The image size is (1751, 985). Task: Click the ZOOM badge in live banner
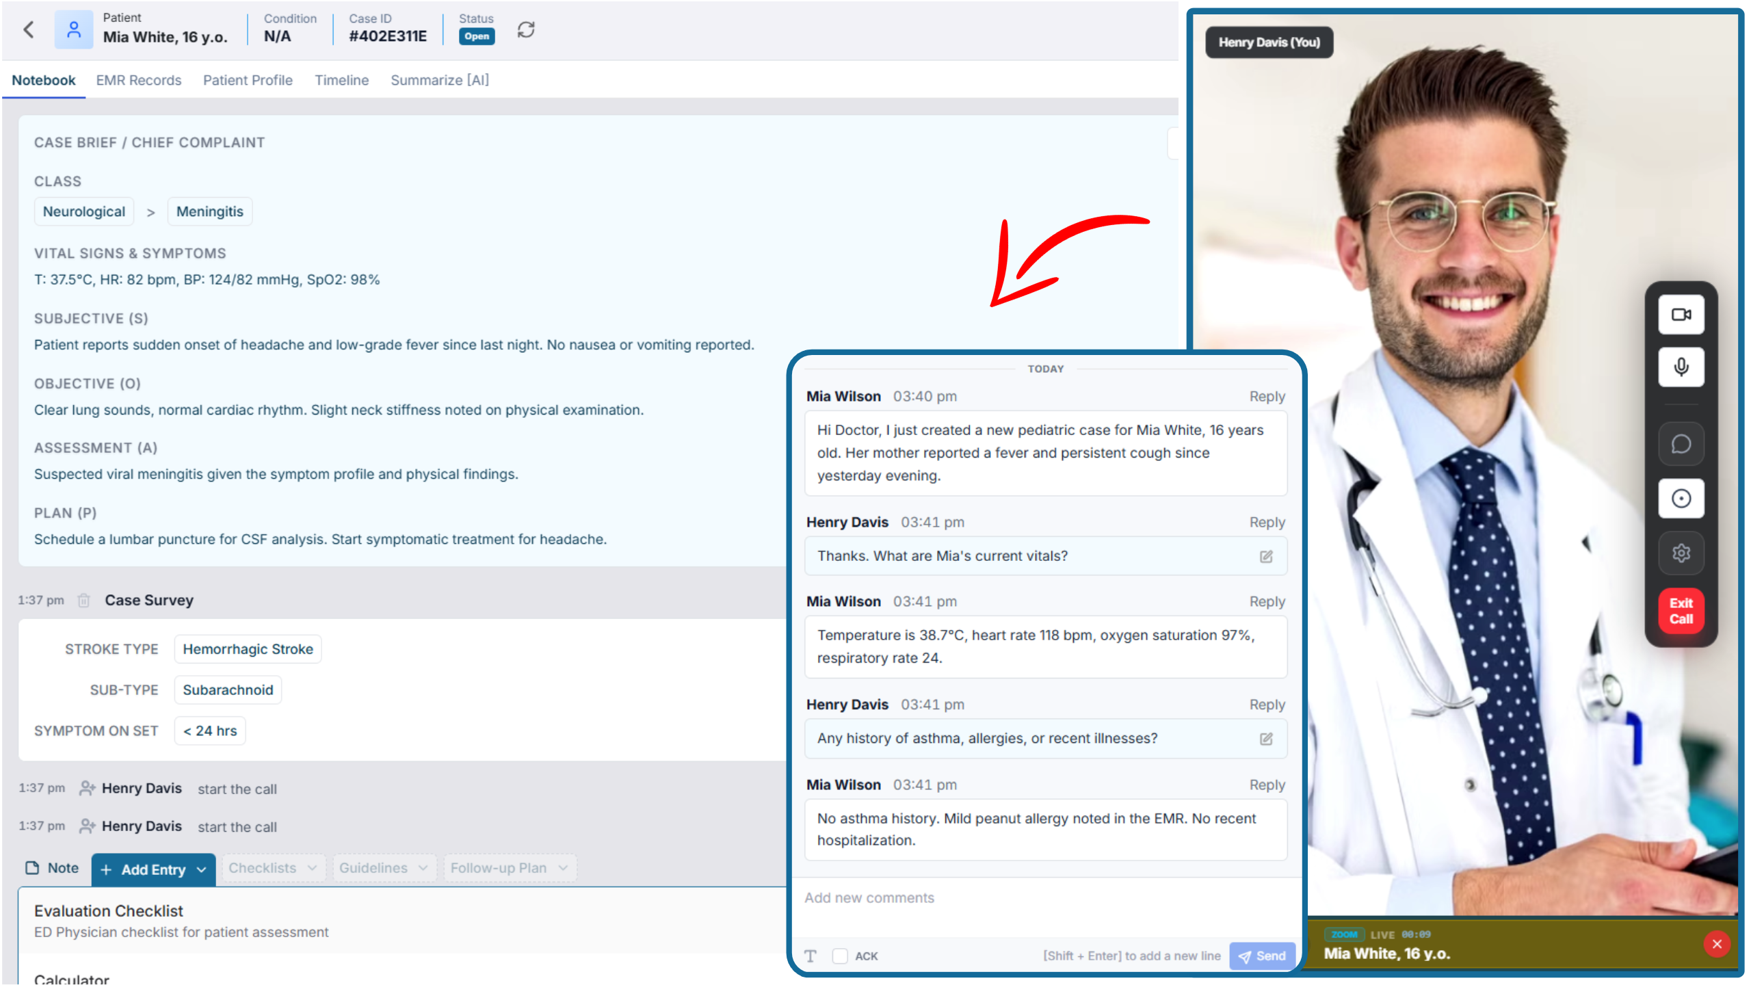(x=1344, y=934)
